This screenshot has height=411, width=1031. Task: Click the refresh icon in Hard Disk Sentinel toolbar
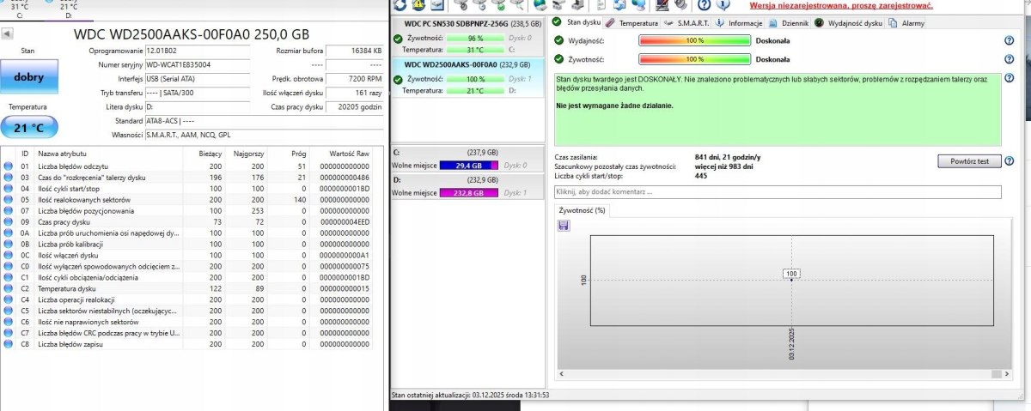400,5
